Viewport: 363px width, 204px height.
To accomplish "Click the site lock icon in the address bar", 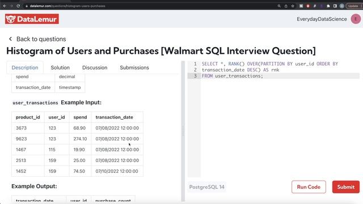I will pyautogui.click(x=27, y=6).
